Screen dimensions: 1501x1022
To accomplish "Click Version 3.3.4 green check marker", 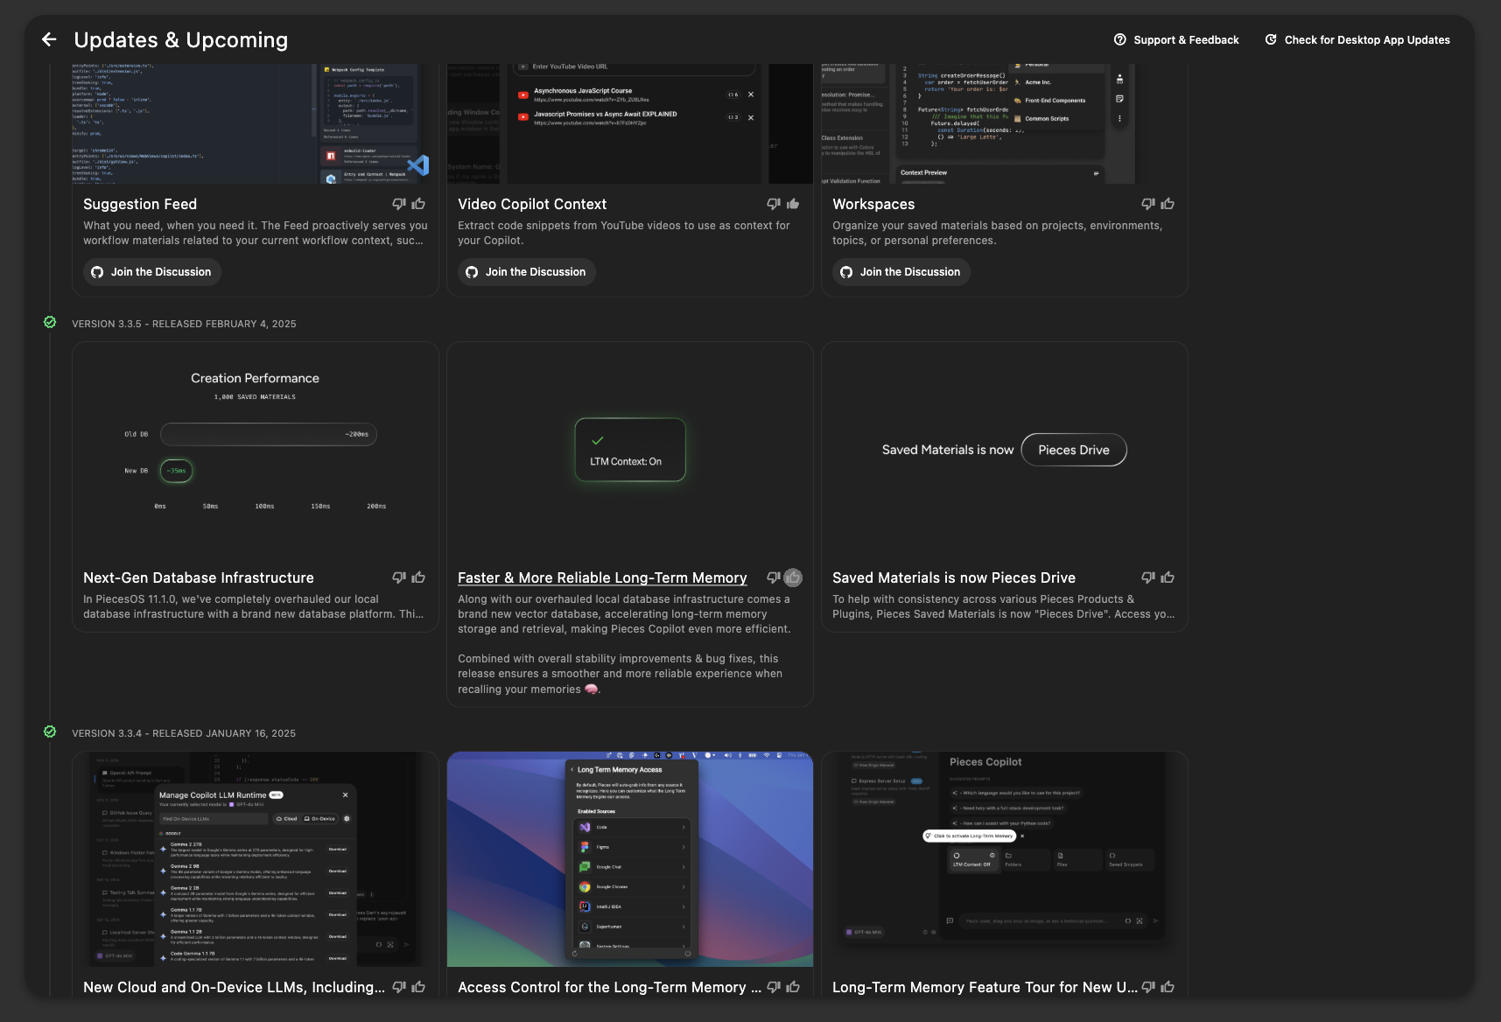I will click(50, 731).
